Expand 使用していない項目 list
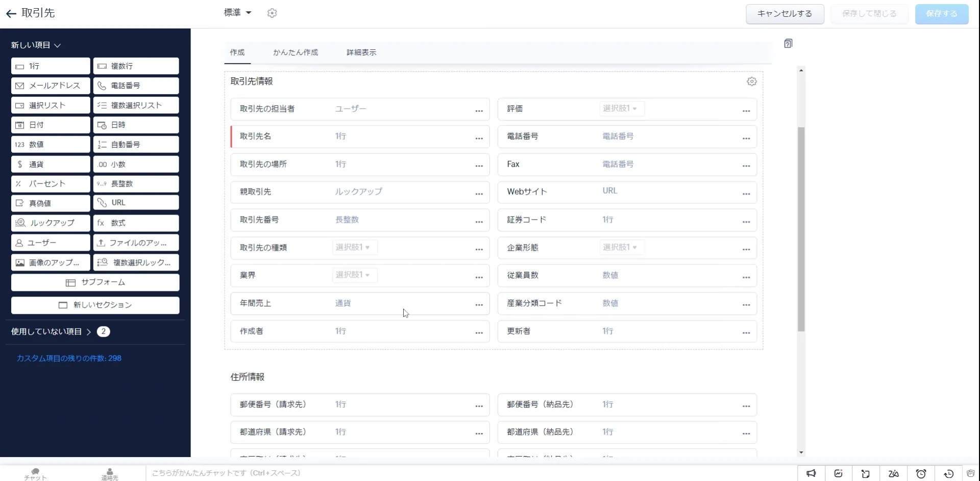This screenshot has width=980, height=481. click(x=51, y=332)
